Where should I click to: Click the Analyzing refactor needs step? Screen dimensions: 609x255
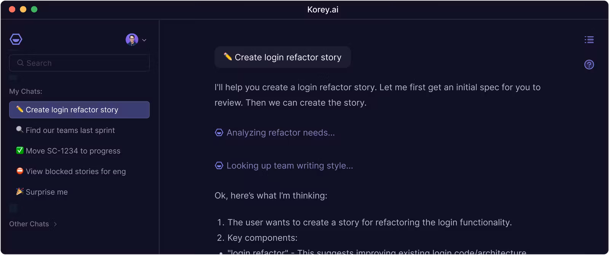coord(281,132)
